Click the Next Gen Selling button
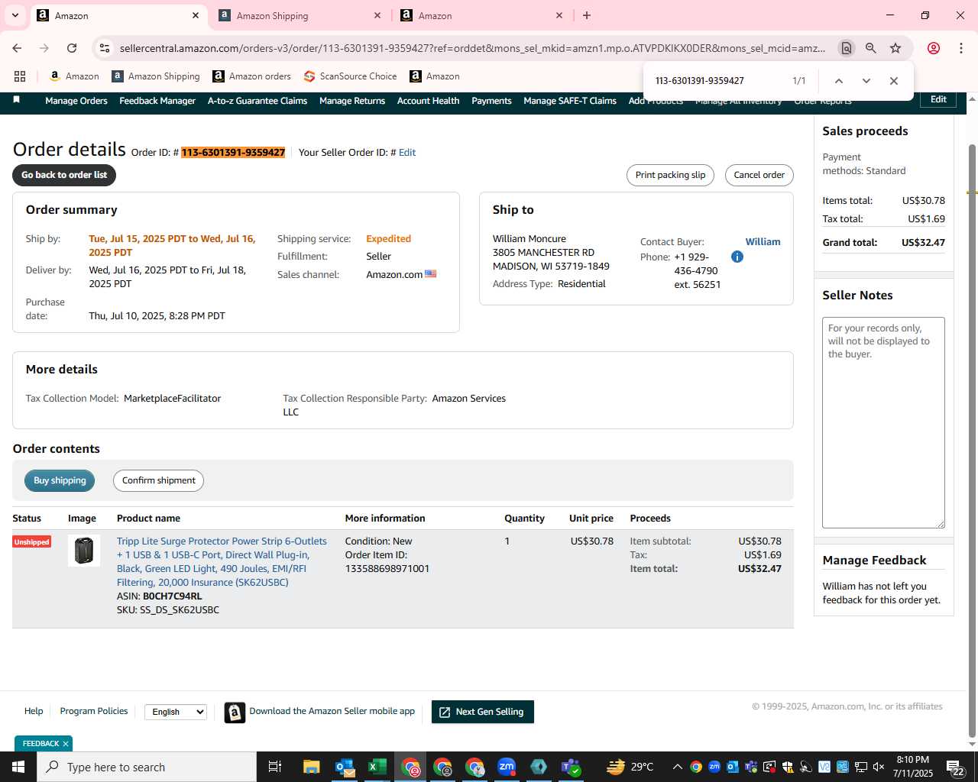Viewport: 978px width, 782px height. (x=483, y=712)
